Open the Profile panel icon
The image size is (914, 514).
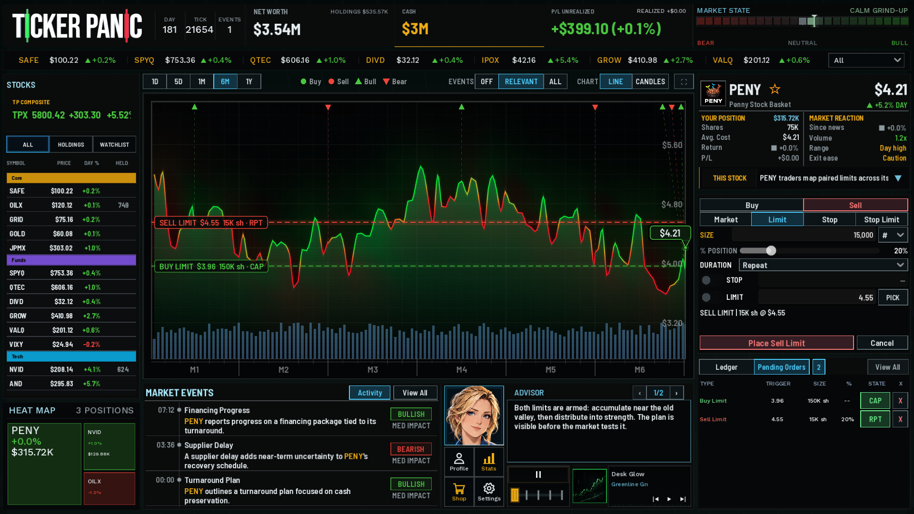459,462
